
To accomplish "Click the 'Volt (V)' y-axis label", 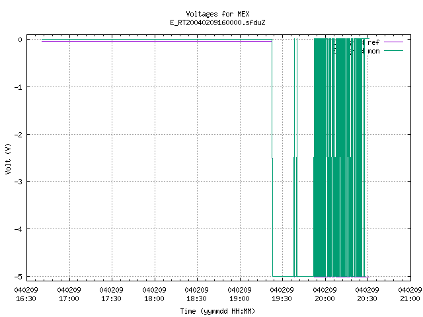I will tap(8, 158).
